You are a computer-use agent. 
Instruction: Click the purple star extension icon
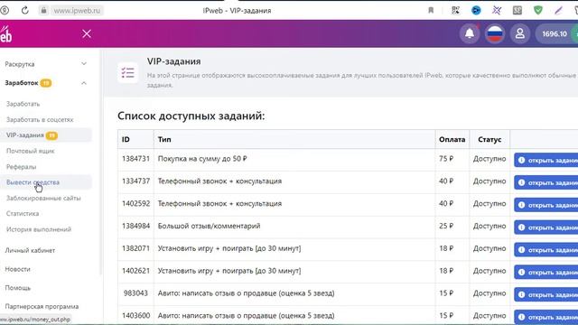(x=497, y=10)
